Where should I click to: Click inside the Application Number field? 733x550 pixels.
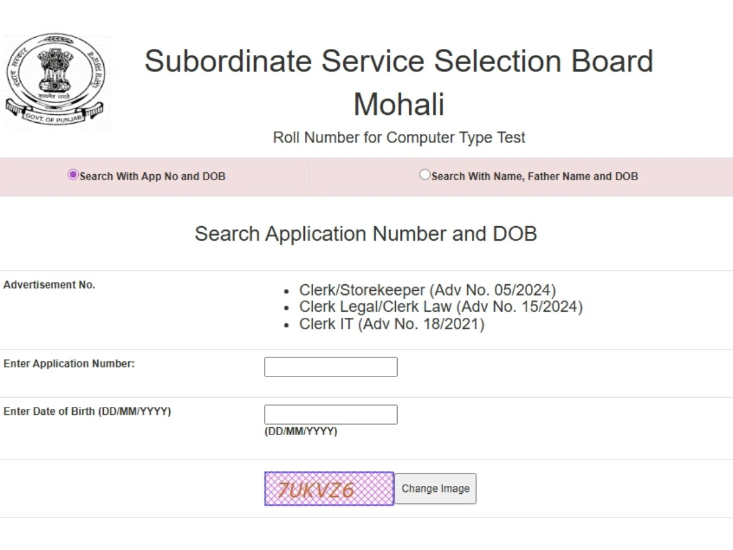[x=330, y=367]
